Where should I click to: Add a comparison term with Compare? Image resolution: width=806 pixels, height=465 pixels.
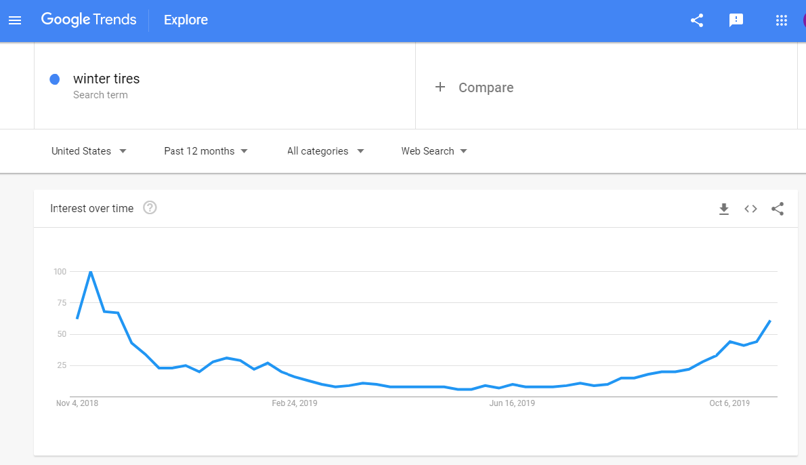pyautogui.click(x=474, y=87)
